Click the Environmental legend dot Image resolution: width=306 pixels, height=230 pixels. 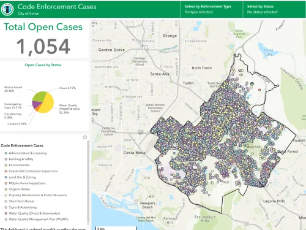click(x=6, y=165)
